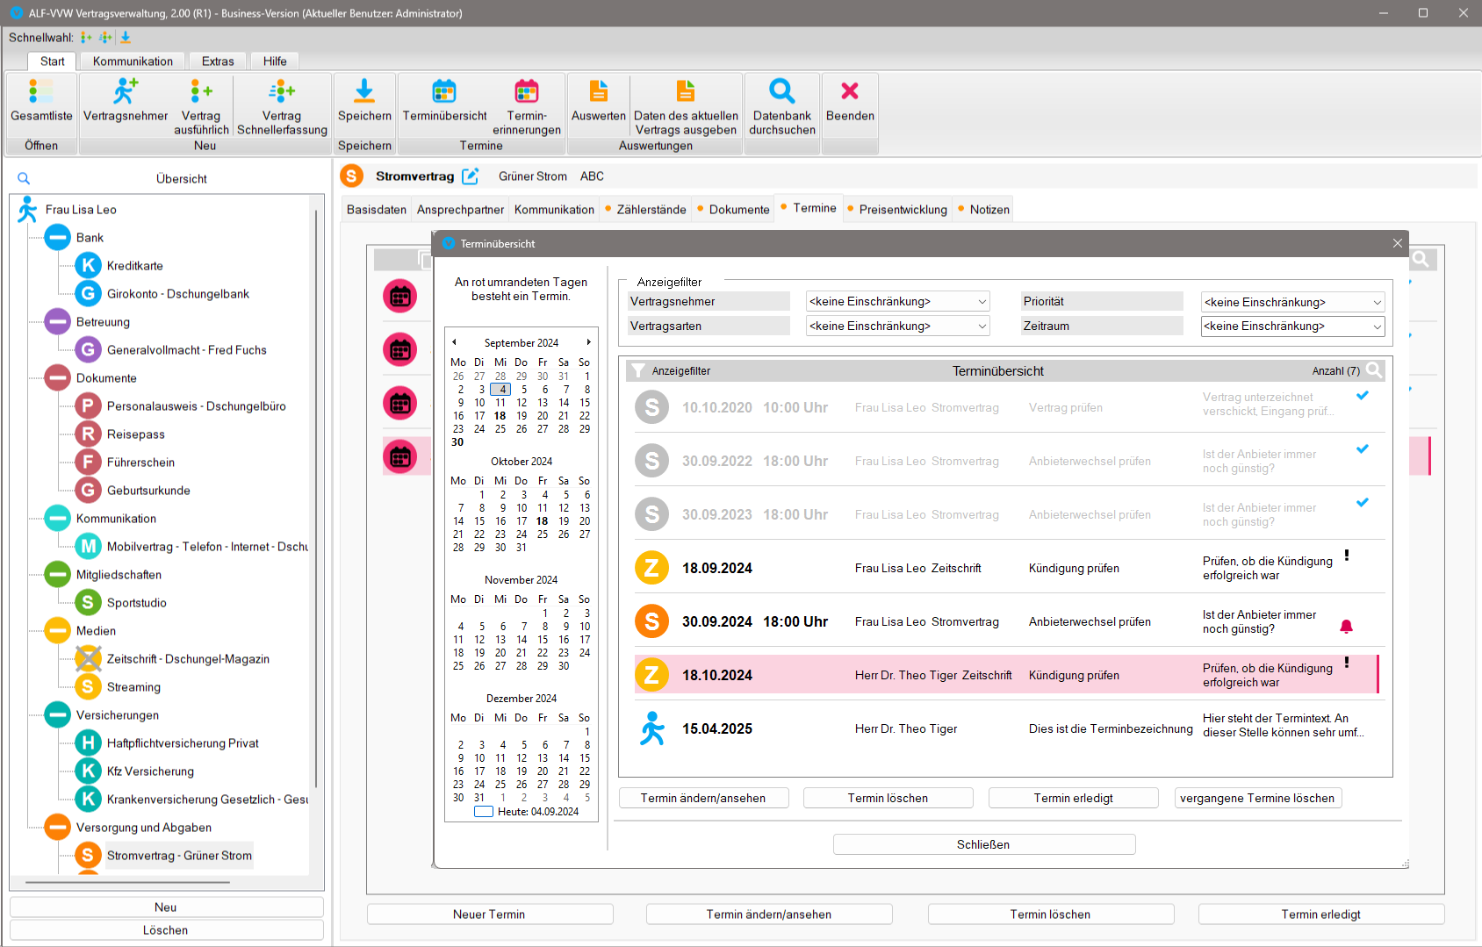1482x947 pixels.
Task: Go to next month in calendar
Action: click(x=588, y=342)
